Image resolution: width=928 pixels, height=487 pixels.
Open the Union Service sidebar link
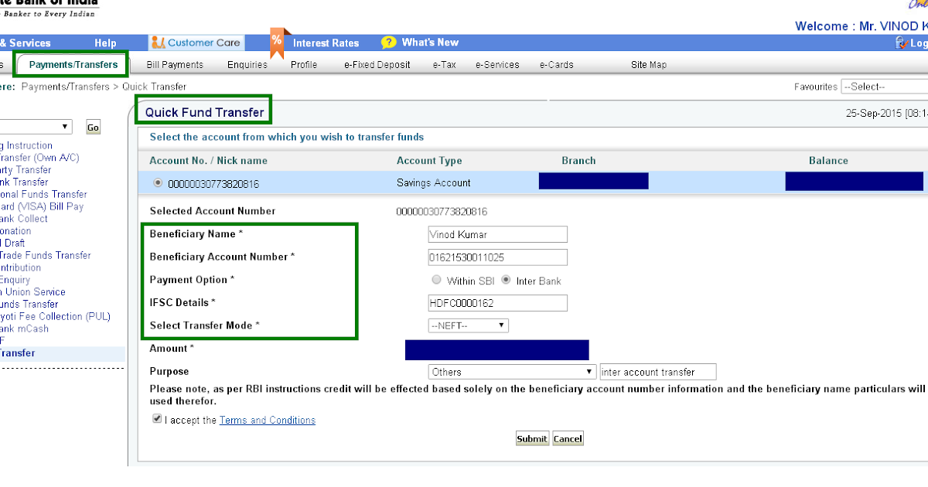coord(32,292)
